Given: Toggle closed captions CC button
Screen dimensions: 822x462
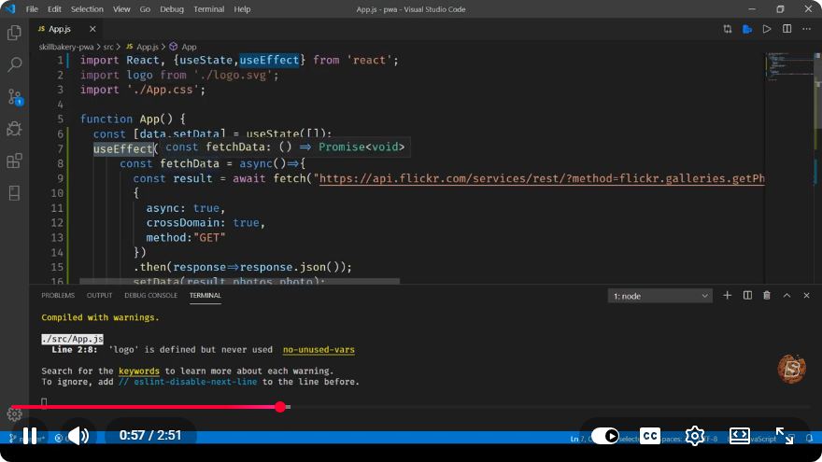Looking at the screenshot, I should 650,436.
